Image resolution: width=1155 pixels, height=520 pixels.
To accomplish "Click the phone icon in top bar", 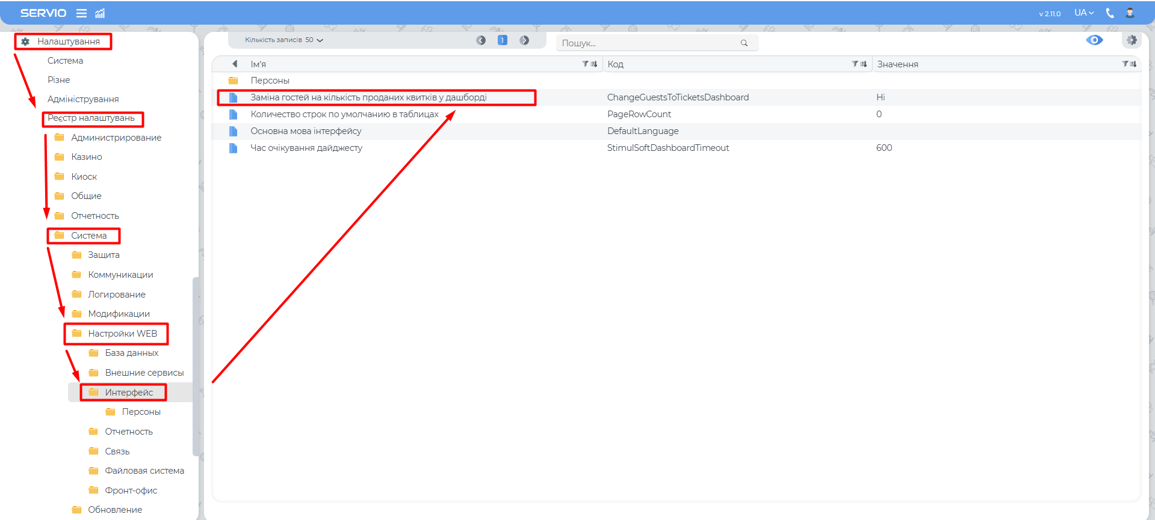I will tap(1110, 13).
